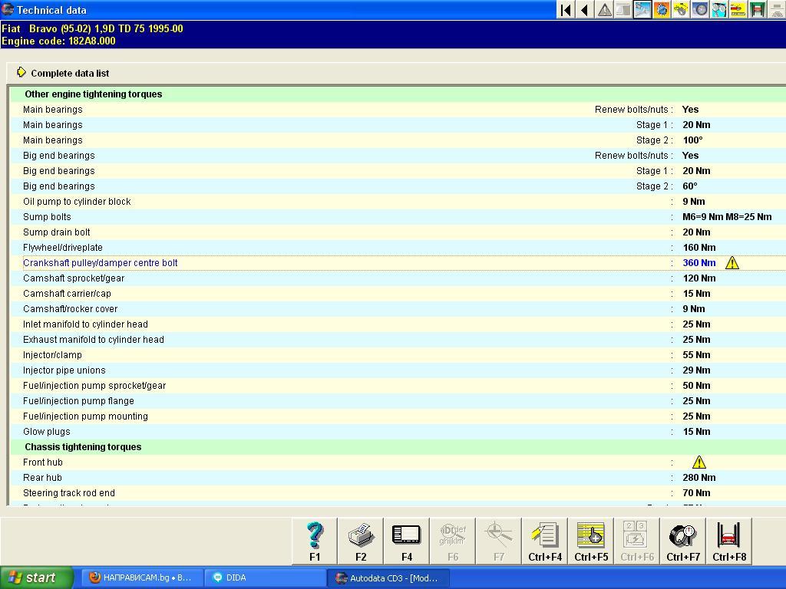786x589 pixels.
Task: Click the Sump bolts M6=9 Nm M8=25 Nm value
Action: point(727,217)
